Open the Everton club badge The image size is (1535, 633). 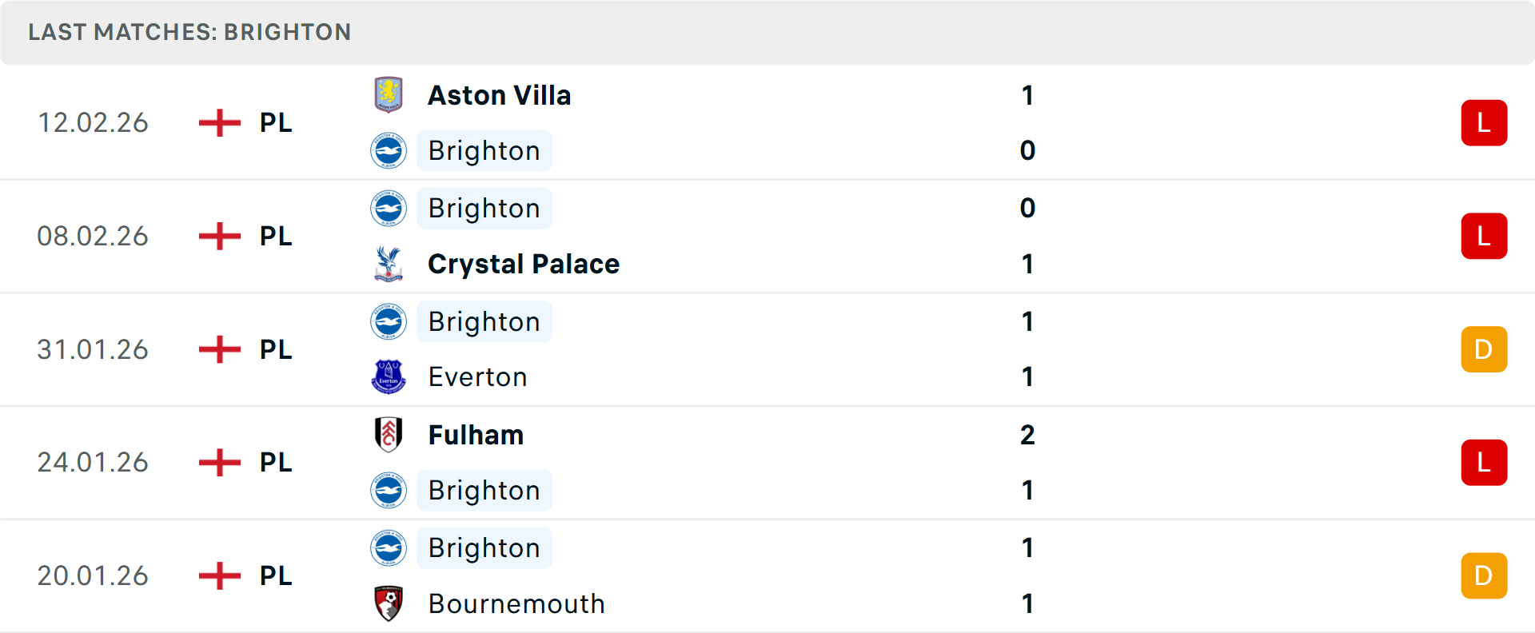(x=389, y=376)
